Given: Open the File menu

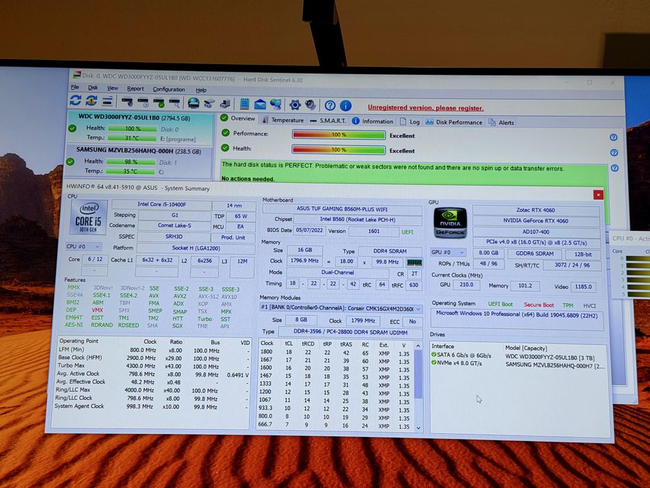Looking at the screenshot, I should pos(75,87).
